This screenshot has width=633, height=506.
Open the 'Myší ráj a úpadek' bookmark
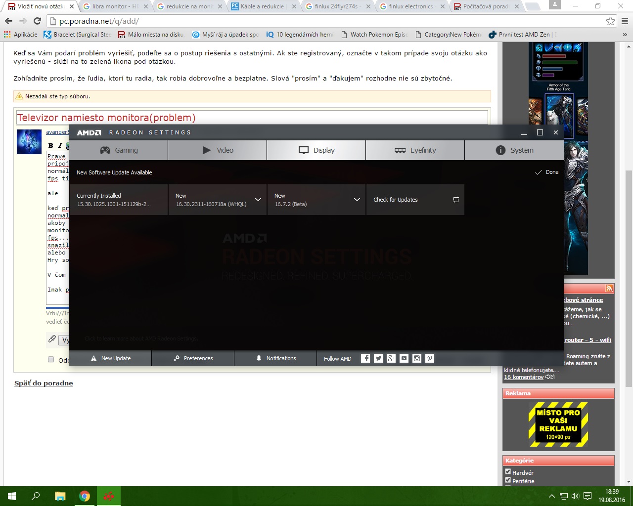(226, 35)
